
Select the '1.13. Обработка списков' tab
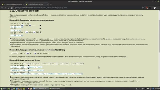(37, 4)
